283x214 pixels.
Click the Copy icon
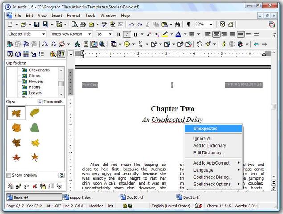point(156,25)
